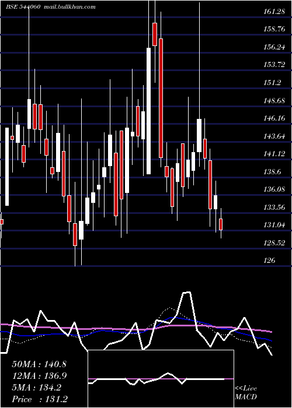Click inside the Live MACD inset panel

tap(161, 379)
